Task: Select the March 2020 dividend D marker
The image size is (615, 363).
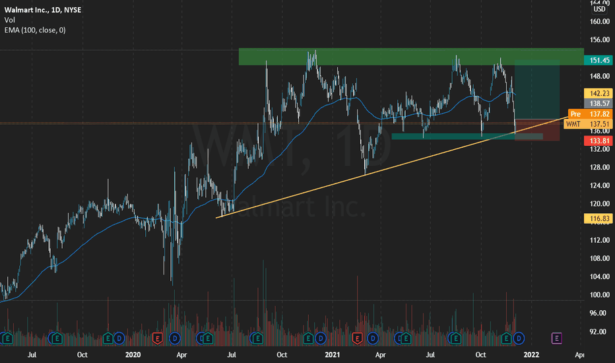Action: coord(175,338)
